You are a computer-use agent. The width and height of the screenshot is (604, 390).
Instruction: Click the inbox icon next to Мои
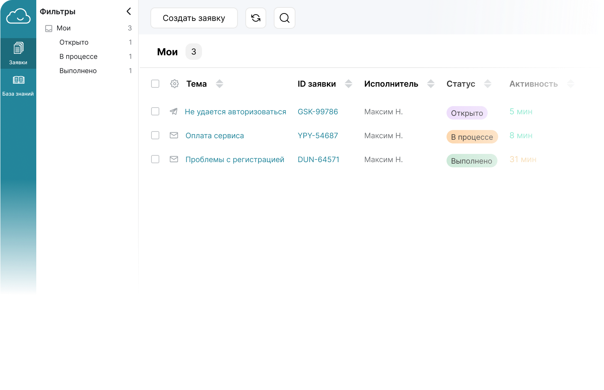[49, 28]
